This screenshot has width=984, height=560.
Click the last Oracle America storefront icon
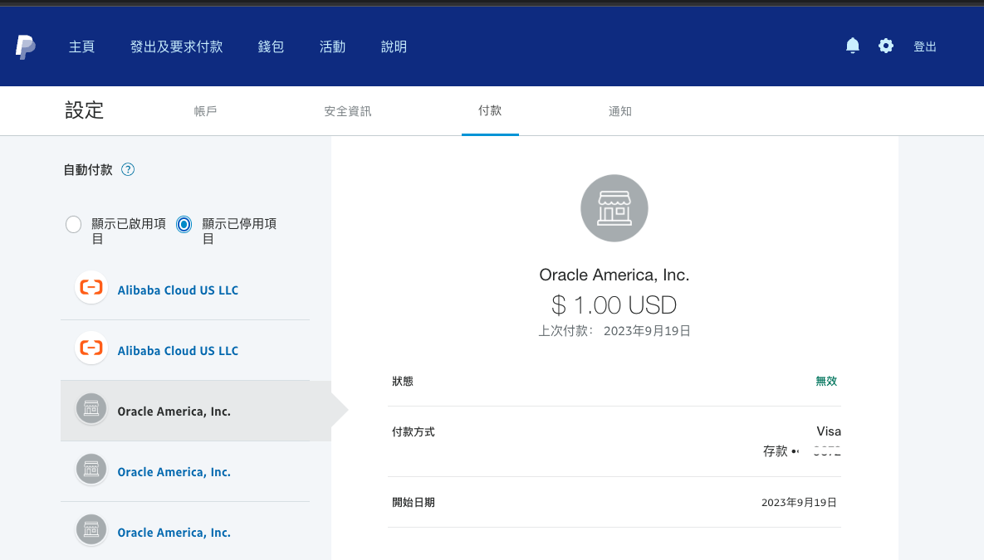point(91,530)
